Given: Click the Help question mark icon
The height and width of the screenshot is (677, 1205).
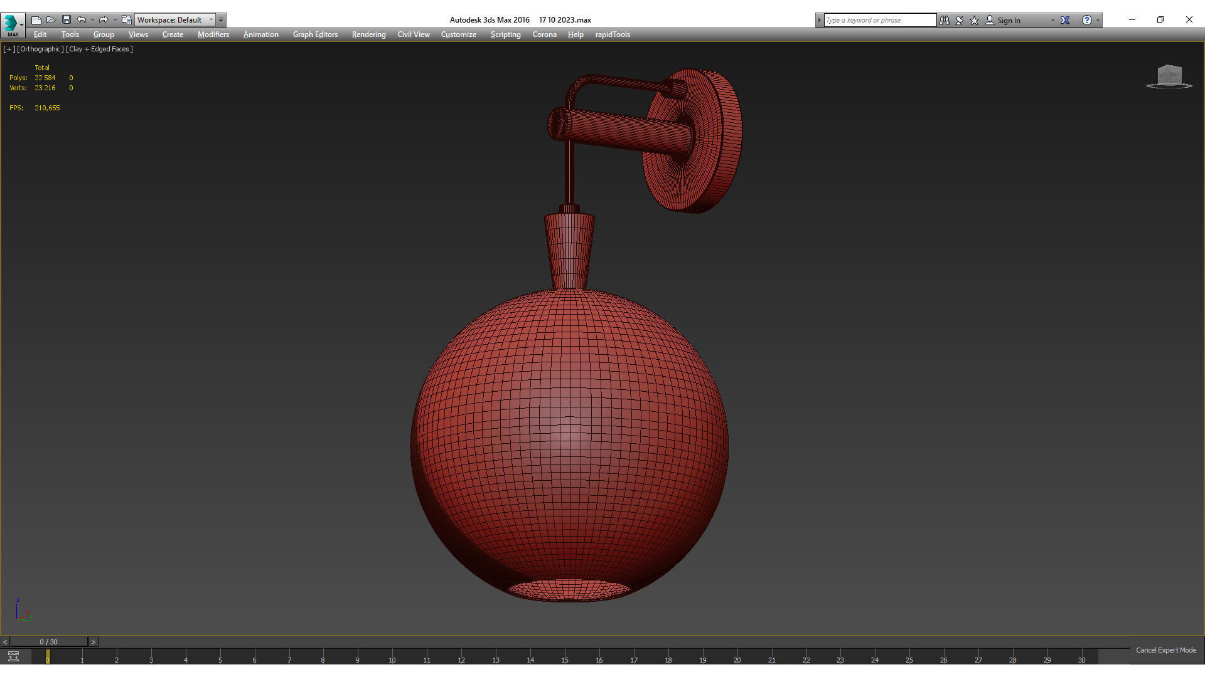Looking at the screenshot, I should [1087, 20].
